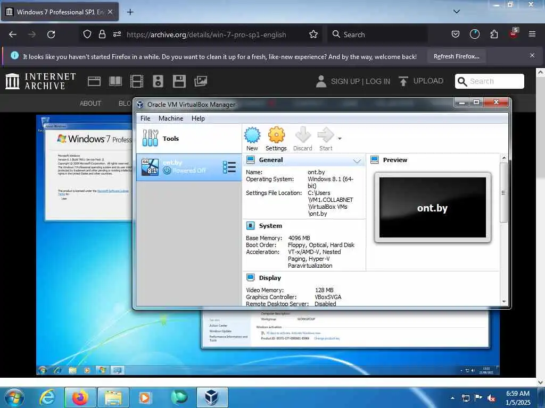Open VirtualBox Help menu
The height and width of the screenshot is (408, 545).
198,118
